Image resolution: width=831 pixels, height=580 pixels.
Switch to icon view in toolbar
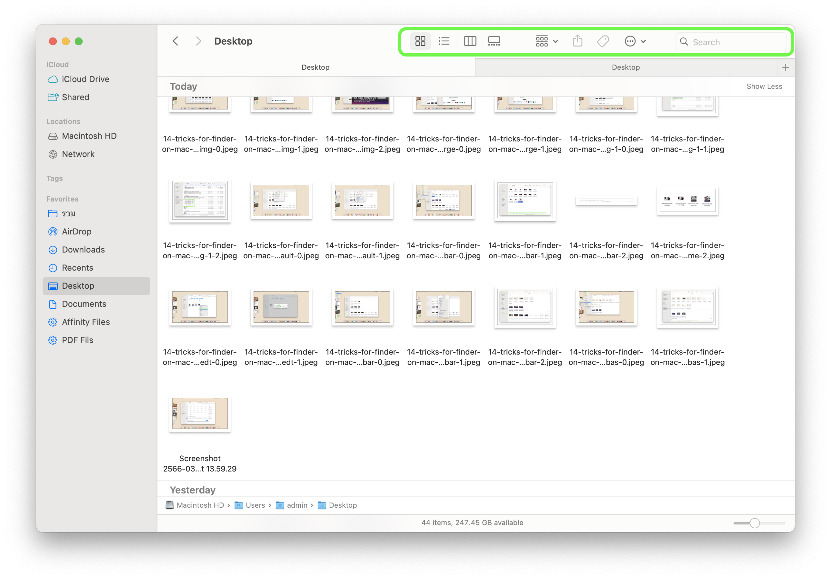[420, 41]
